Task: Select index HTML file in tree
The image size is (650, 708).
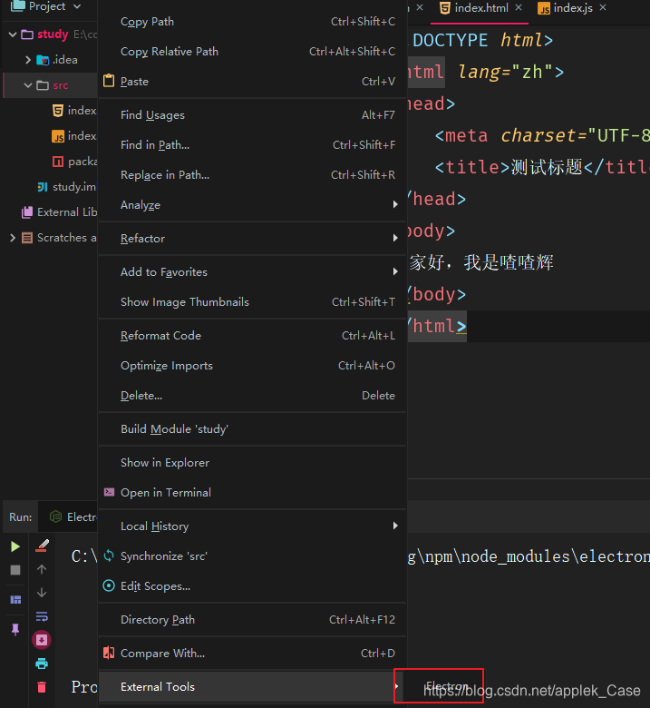Action: pyautogui.click(x=74, y=111)
